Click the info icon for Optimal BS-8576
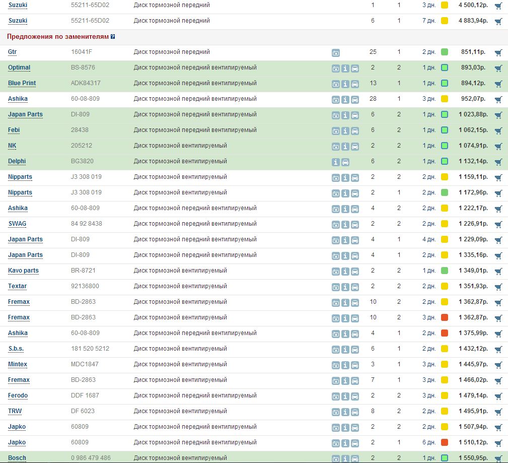This screenshot has height=463, width=508. (x=345, y=68)
